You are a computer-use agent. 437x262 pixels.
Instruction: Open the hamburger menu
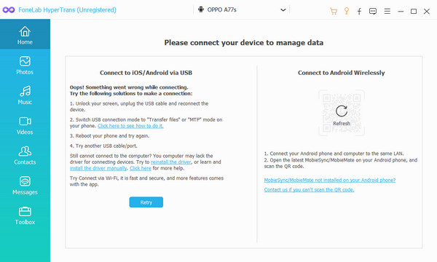tap(387, 11)
